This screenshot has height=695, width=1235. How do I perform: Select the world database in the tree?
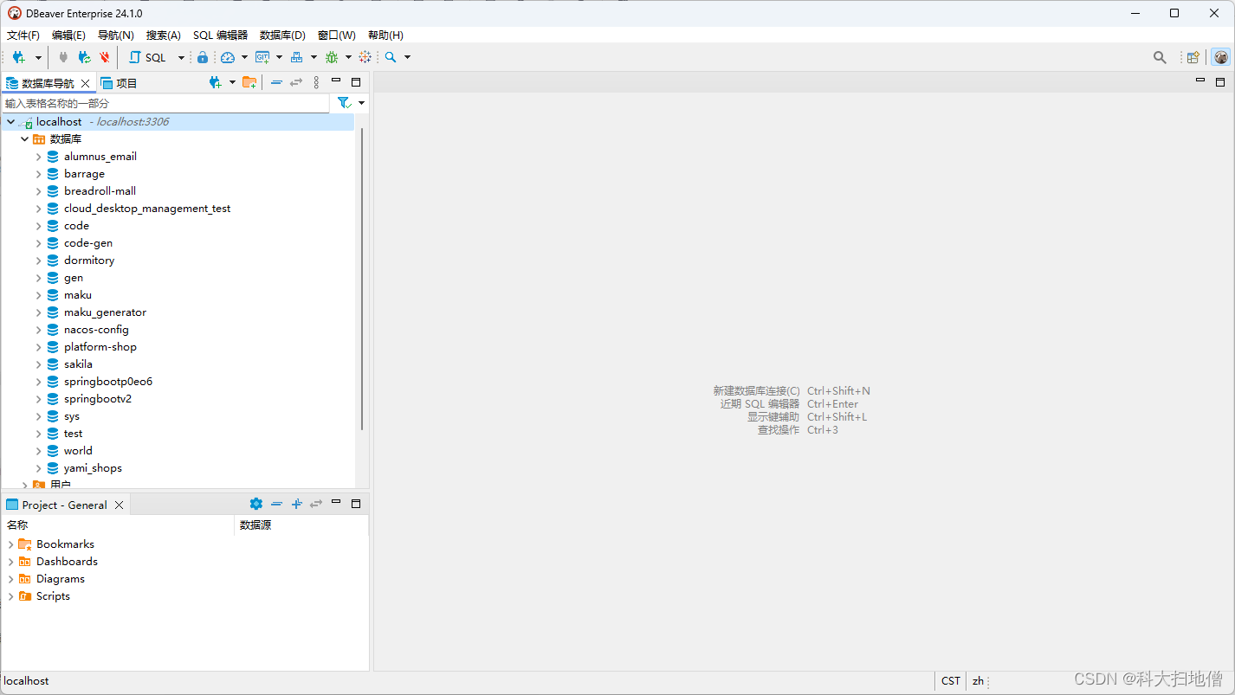tap(78, 451)
